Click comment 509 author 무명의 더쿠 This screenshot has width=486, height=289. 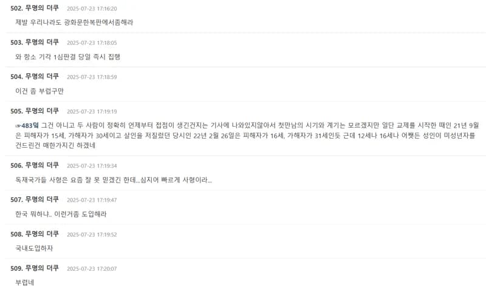pyautogui.click(x=42, y=268)
